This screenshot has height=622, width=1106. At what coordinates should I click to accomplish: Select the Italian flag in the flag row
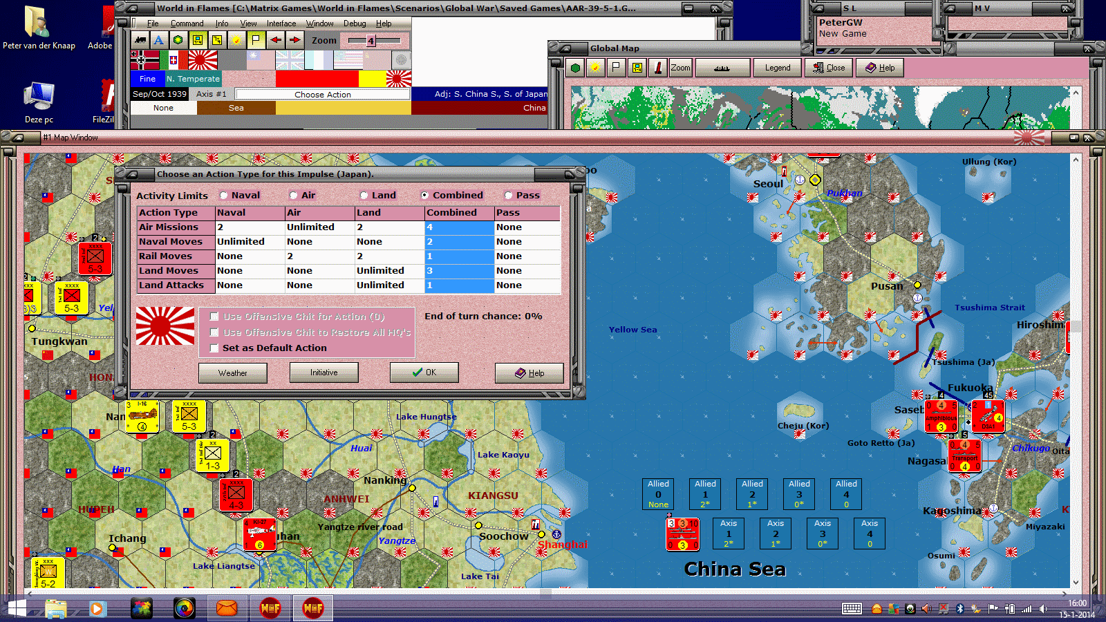point(174,60)
